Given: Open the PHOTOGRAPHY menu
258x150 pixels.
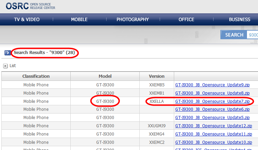Looking at the screenshot, I should pos(132,20).
